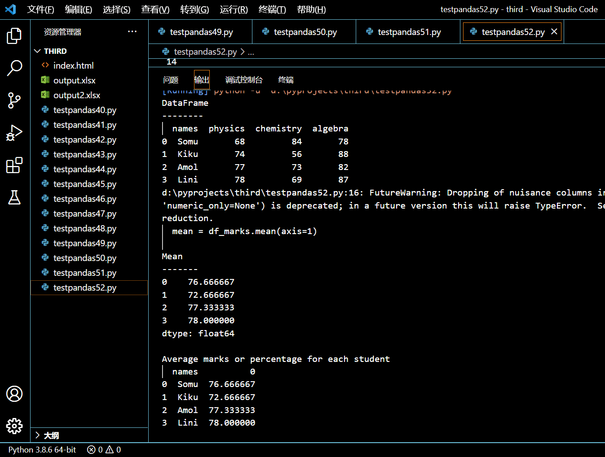605x457 pixels.
Task: Click the 资源管理器 explorer title
Action: pos(62,32)
